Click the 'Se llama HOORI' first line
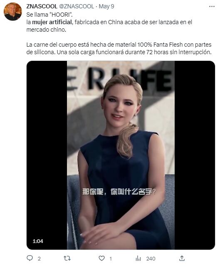Viewport: 220px width, 268px height. (49, 15)
